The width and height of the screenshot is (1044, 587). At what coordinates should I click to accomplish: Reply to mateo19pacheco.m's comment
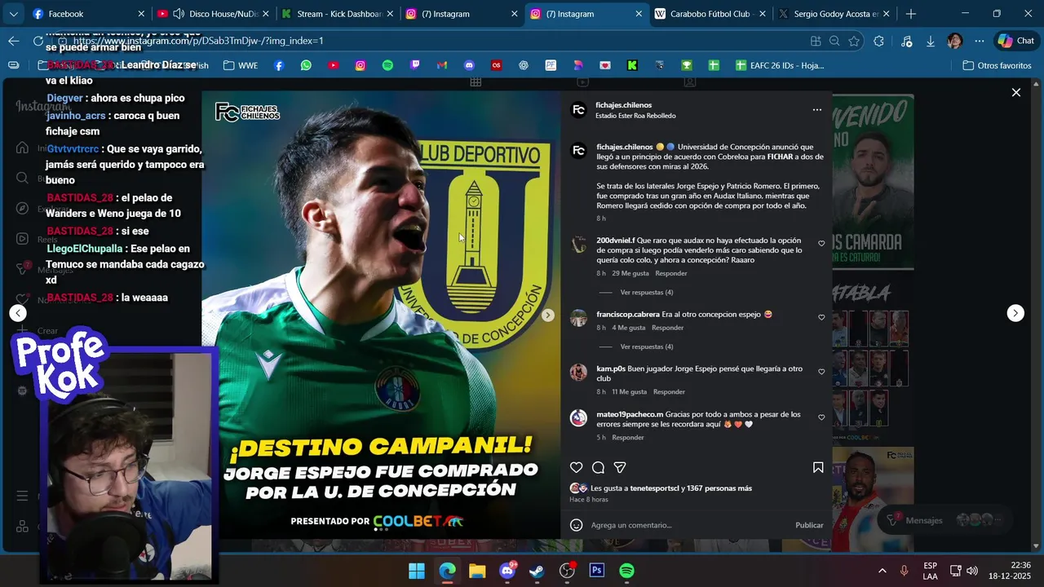click(x=628, y=438)
